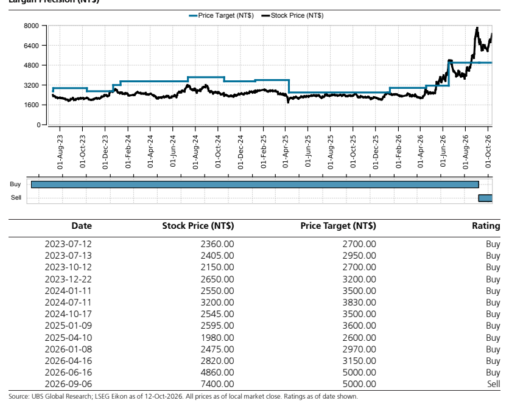Click the 'Stock Price (NT$)' table column header
The height and width of the screenshot is (409, 509).
click(198, 226)
